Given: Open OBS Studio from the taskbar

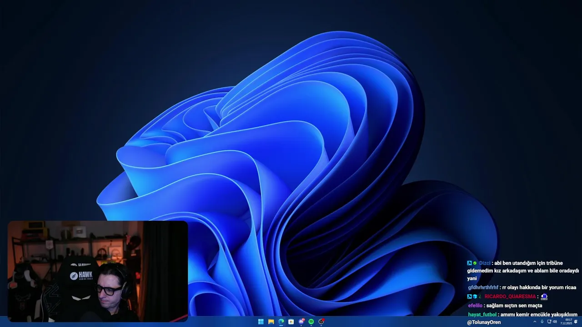Looking at the screenshot, I should point(321,322).
